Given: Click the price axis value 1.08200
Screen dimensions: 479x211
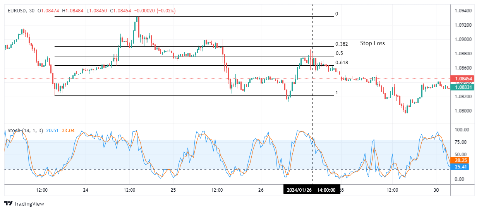Looking at the screenshot, I should click(x=464, y=97).
